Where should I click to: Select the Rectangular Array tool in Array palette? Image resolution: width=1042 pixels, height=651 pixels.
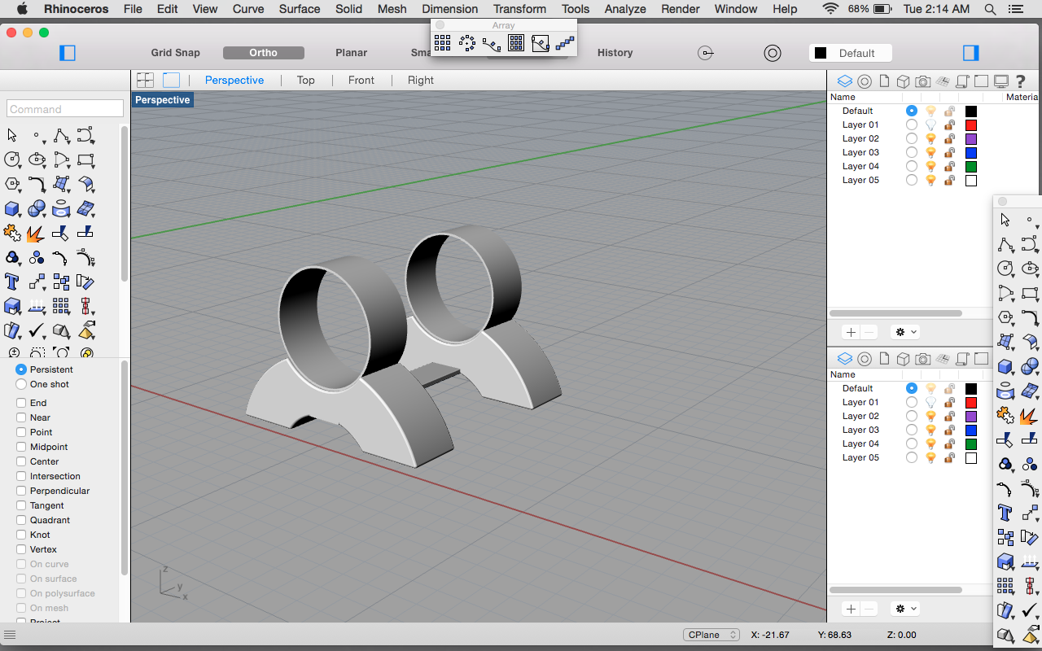pyautogui.click(x=442, y=43)
